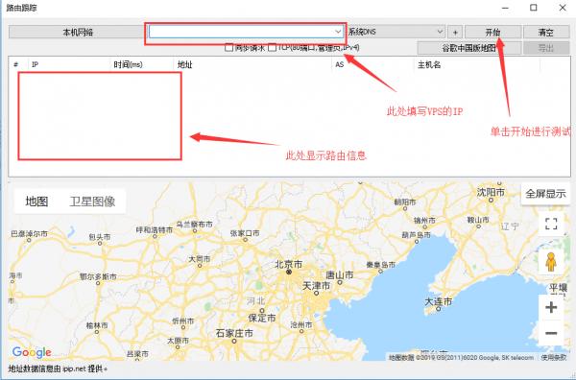Click 鞍山市 label on map
The height and width of the screenshot is (380, 576).
coord(478,220)
